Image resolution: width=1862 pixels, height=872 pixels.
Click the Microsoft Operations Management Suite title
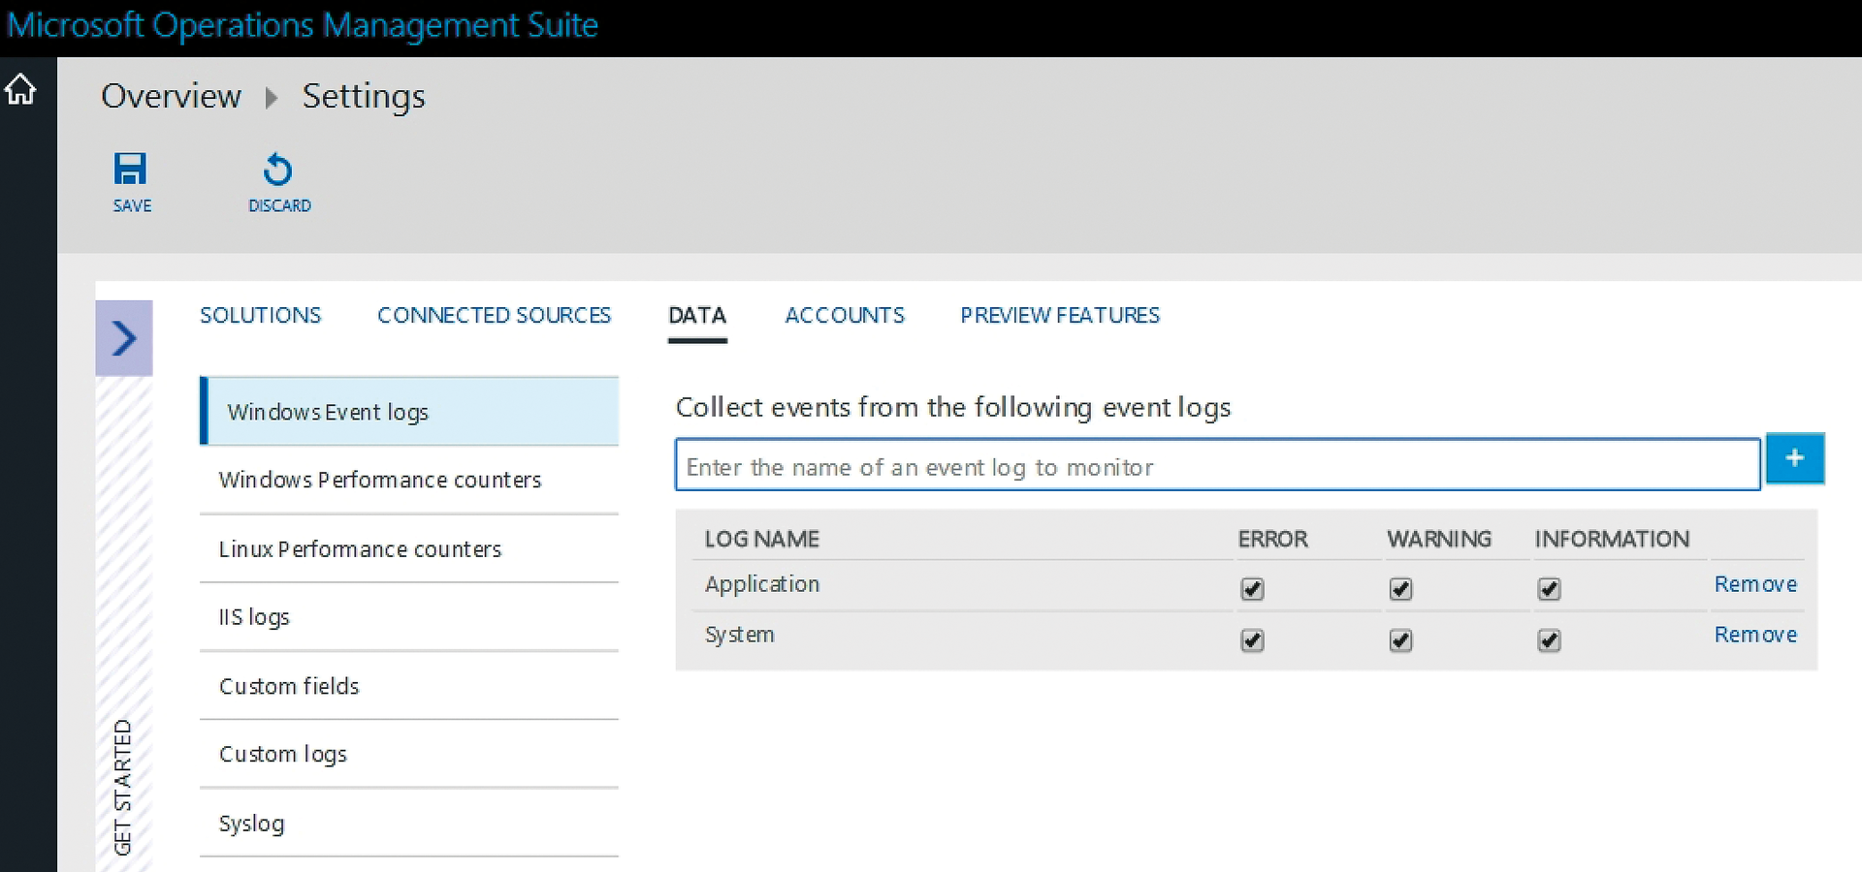(303, 25)
